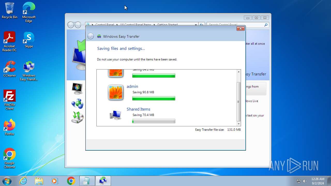Select the 'admin' account name

(132, 87)
